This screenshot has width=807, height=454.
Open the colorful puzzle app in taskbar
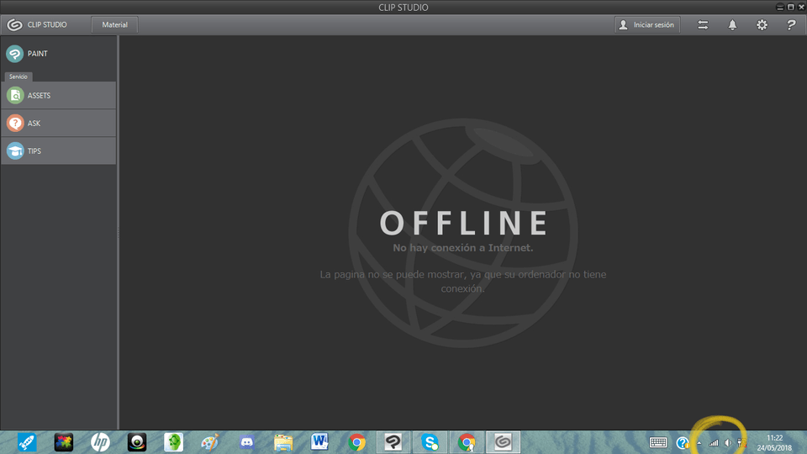(x=64, y=442)
